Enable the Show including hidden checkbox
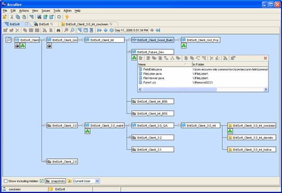282x193 pixels. pyautogui.click(x=6, y=181)
